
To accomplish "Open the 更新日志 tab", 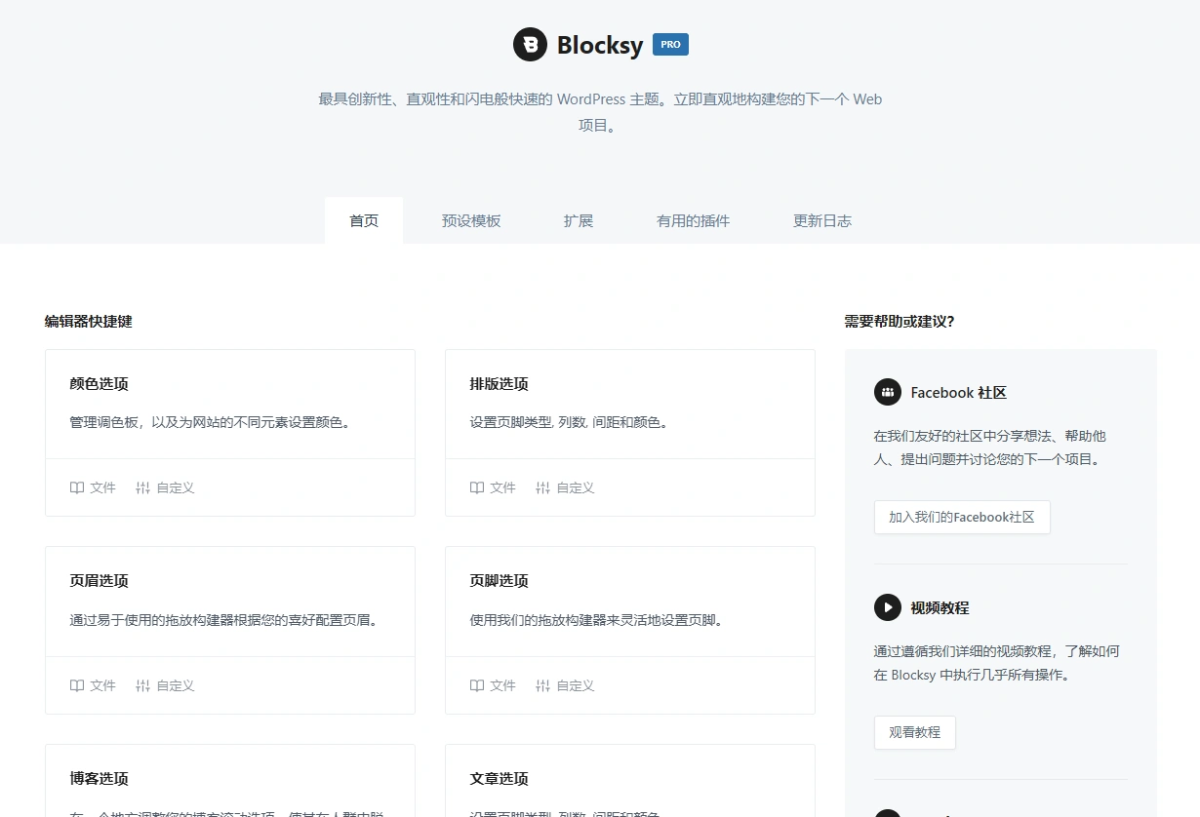I will (821, 220).
